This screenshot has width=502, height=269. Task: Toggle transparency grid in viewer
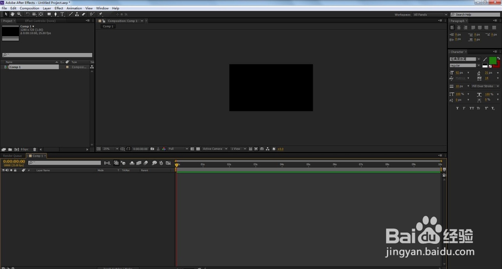(198, 149)
